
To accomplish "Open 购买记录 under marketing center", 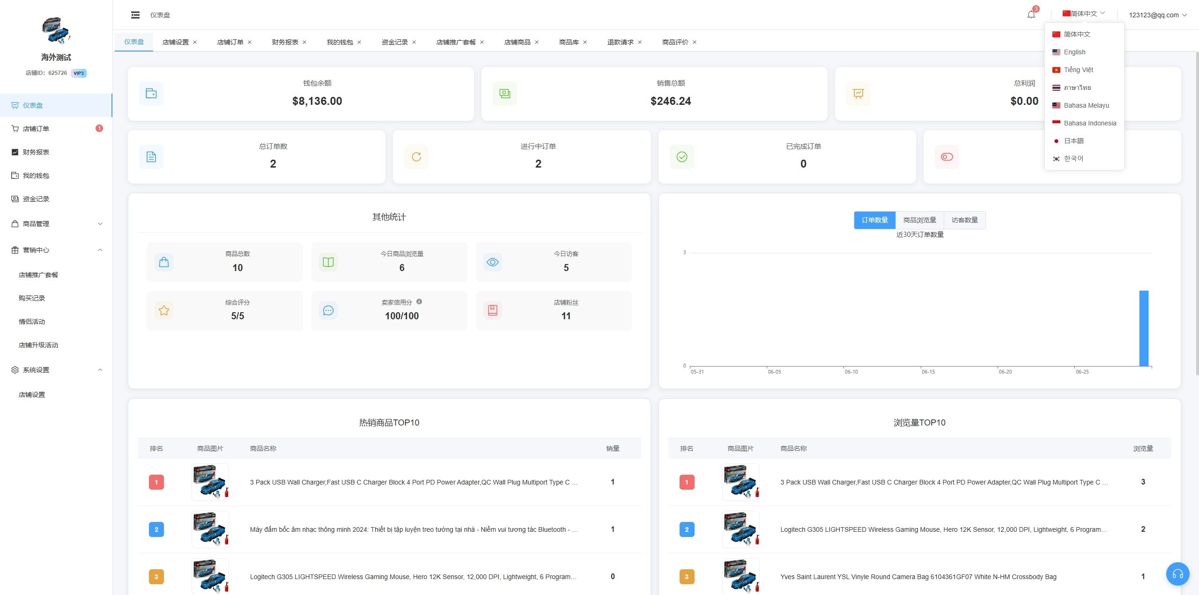I will point(32,298).
